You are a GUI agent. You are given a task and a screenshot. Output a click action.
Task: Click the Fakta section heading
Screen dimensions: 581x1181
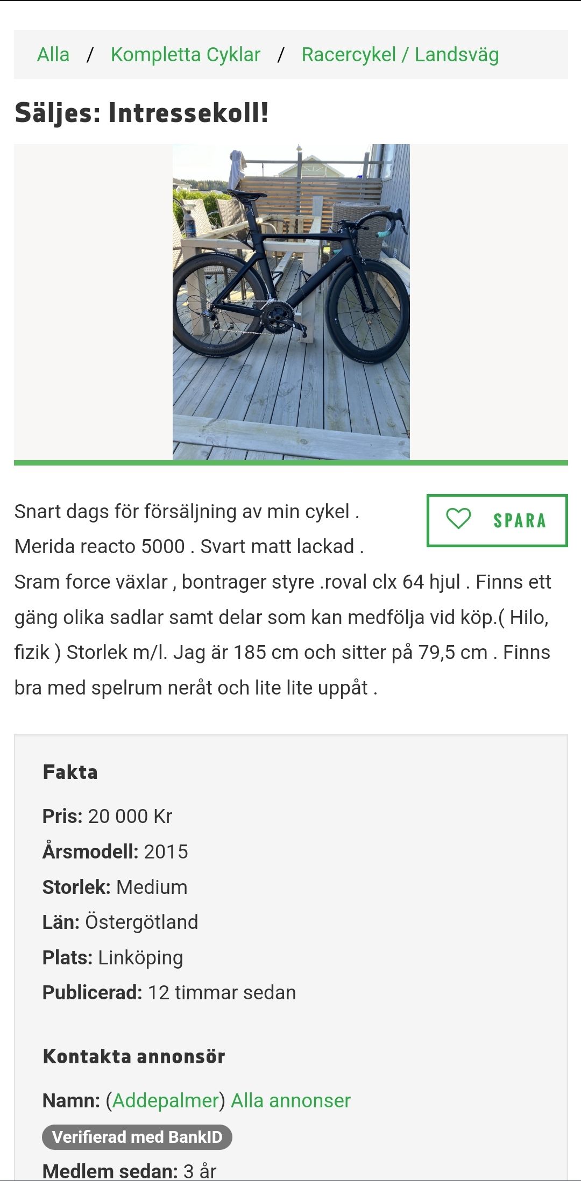coord(70,772)
